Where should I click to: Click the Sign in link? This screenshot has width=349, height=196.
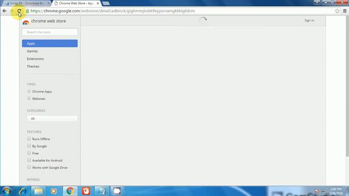coord(309,20)
